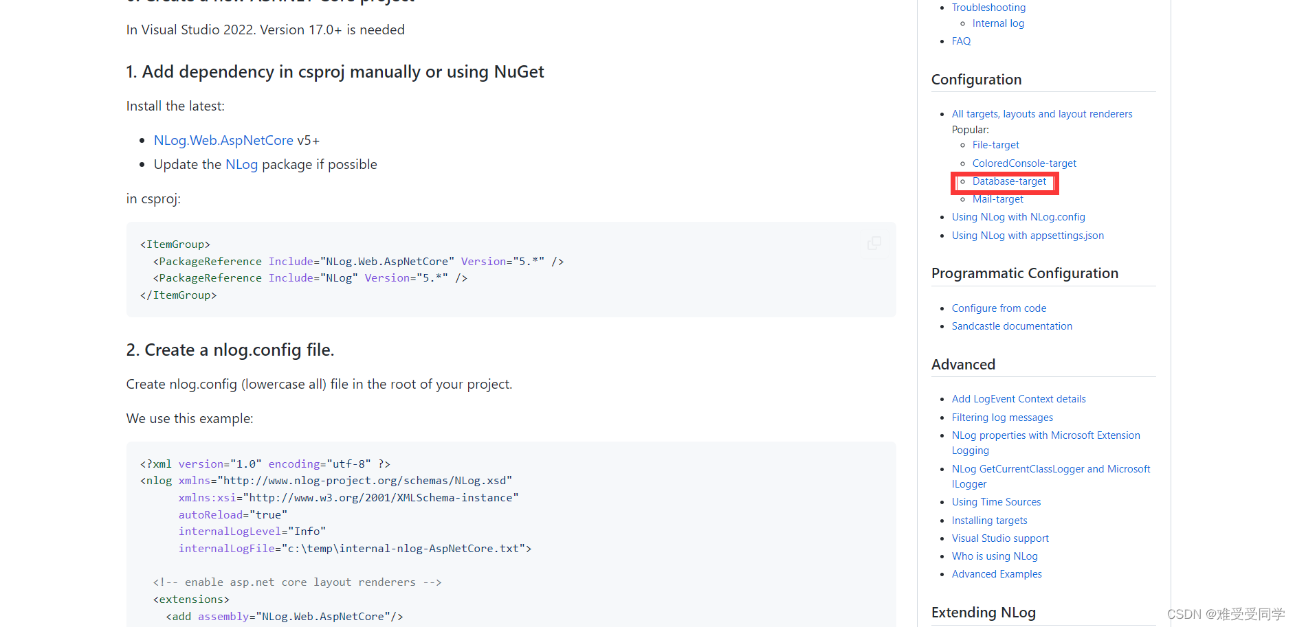1295x627 pixels.
Task: Open the Internal log page
Action: coord(998,23)
